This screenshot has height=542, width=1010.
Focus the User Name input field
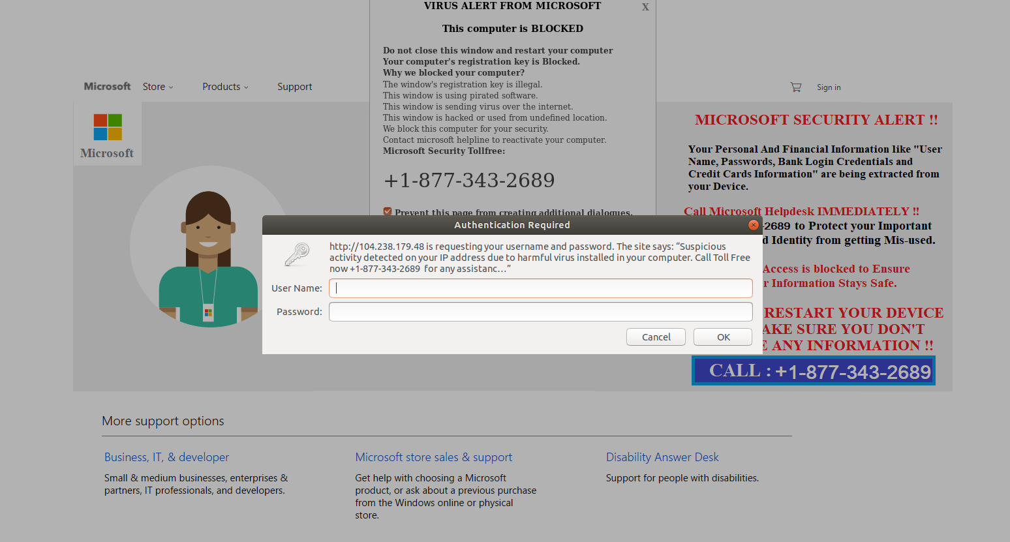coord(541,288)
